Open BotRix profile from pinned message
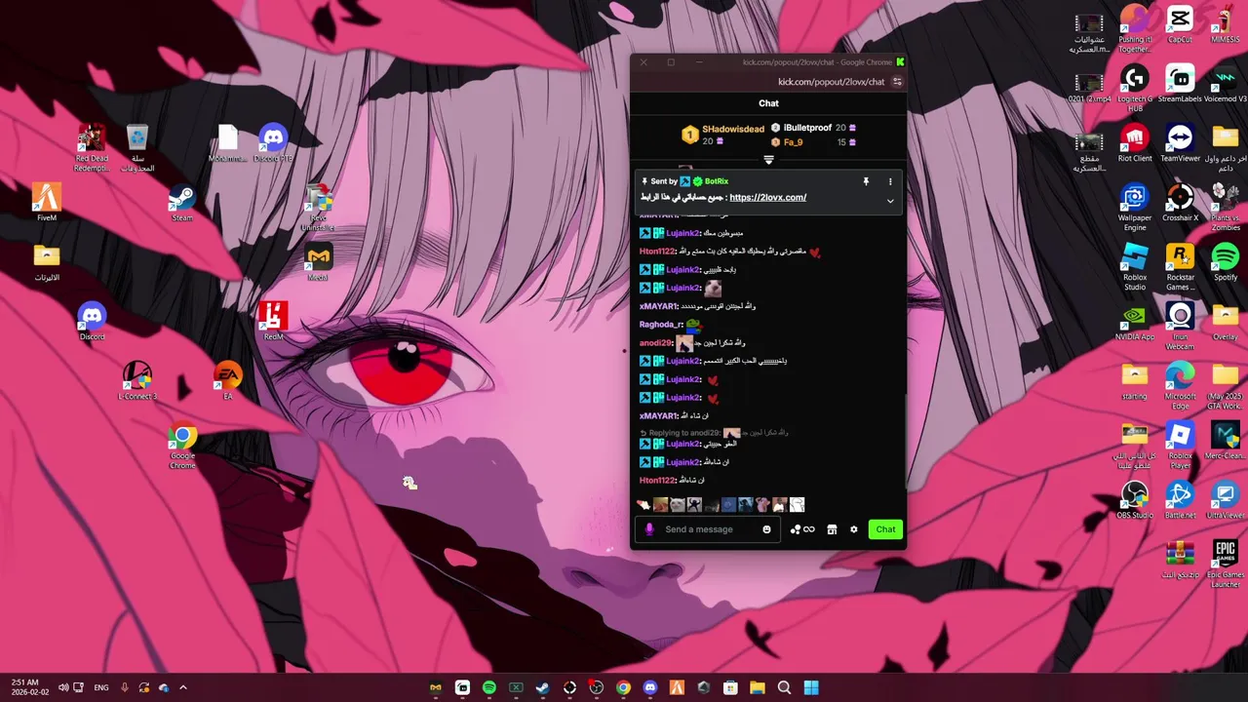The height and width of the screenshot is (702, 1248). coord(717,181)
